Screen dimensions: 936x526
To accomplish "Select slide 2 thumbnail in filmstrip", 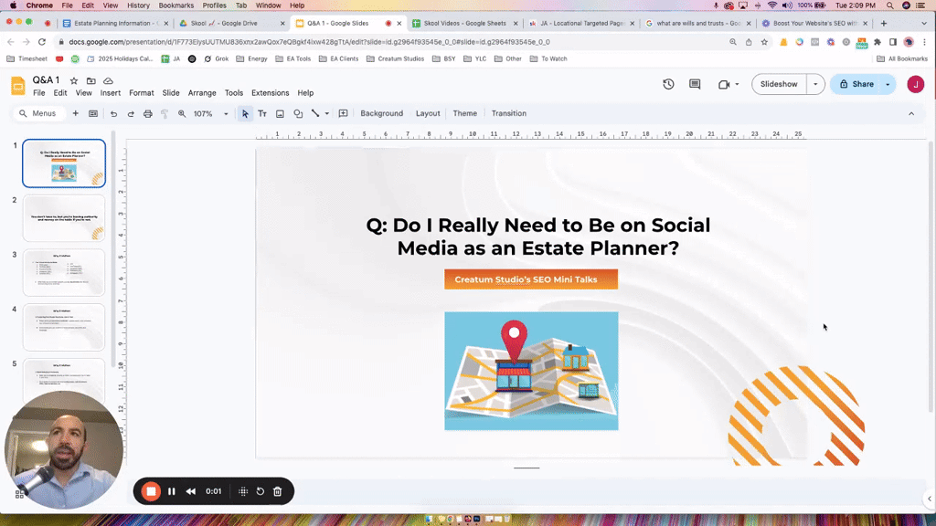I will tap(64, 218).
